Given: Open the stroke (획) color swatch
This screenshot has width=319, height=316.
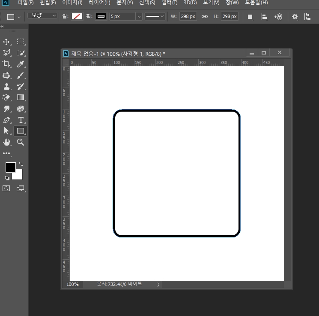Looking at the screenshot, I should [101, 16].
